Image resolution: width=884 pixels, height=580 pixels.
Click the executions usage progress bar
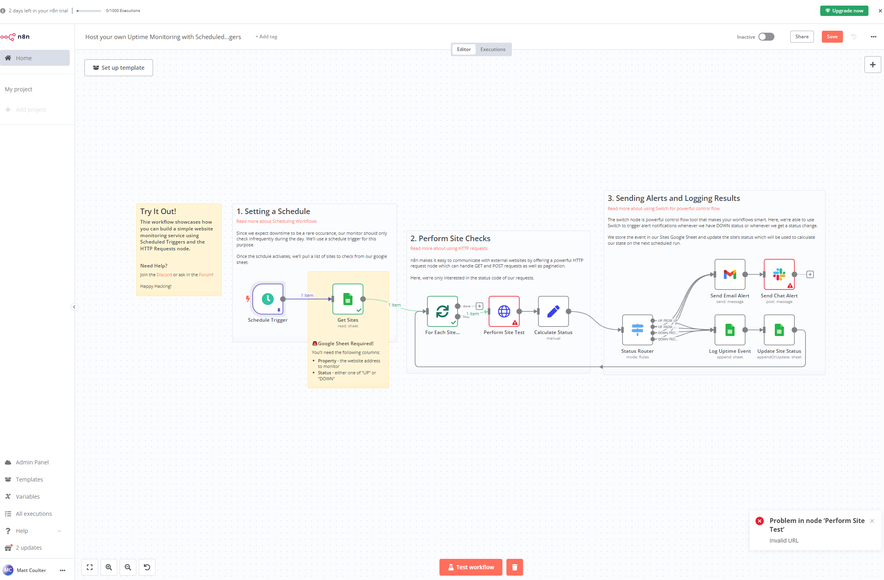89,11
